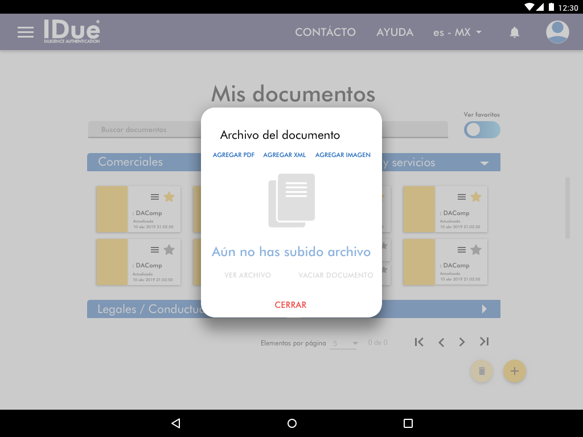Expand the Legales section arrow
This screenshot has height=437, width=583.
pos(485,309)
